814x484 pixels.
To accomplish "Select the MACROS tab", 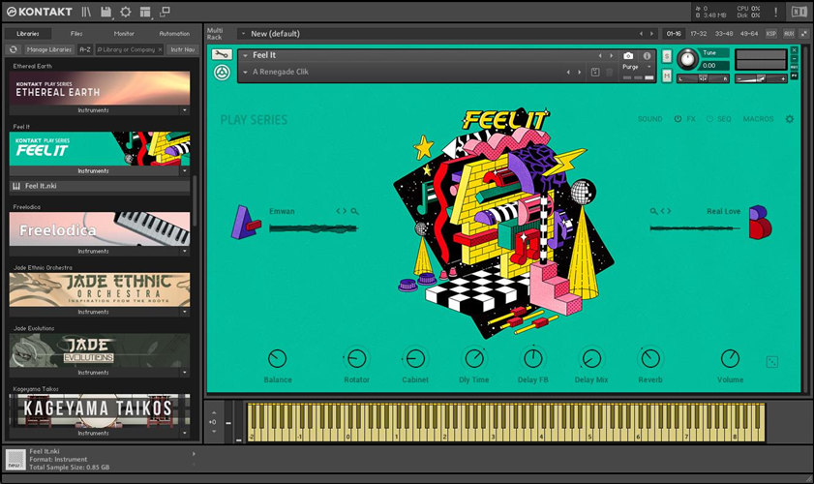I will pos(757,119).
